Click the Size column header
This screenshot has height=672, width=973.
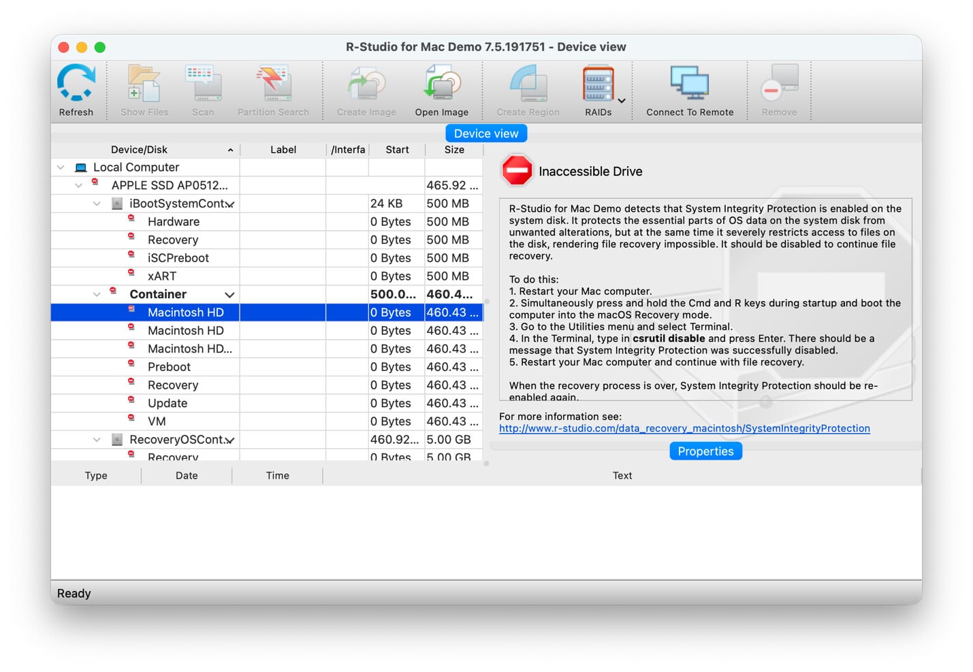(x=454, y=150)
